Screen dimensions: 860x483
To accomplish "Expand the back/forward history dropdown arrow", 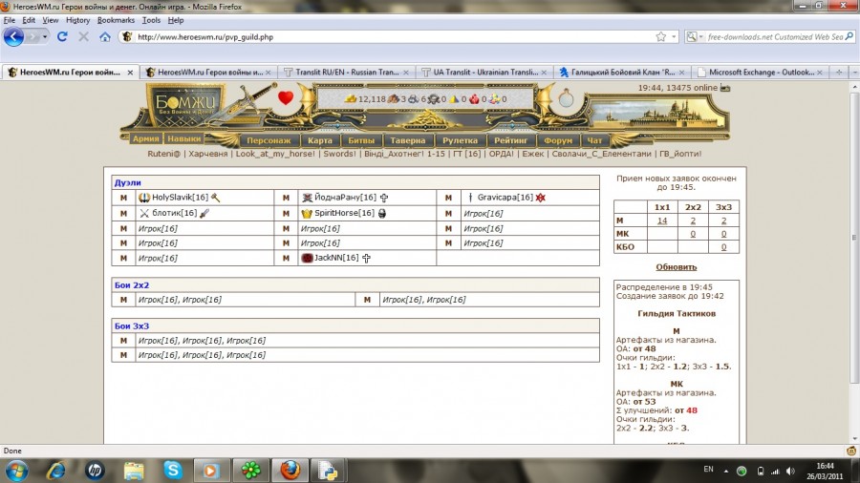I will (x=43, y=37).
